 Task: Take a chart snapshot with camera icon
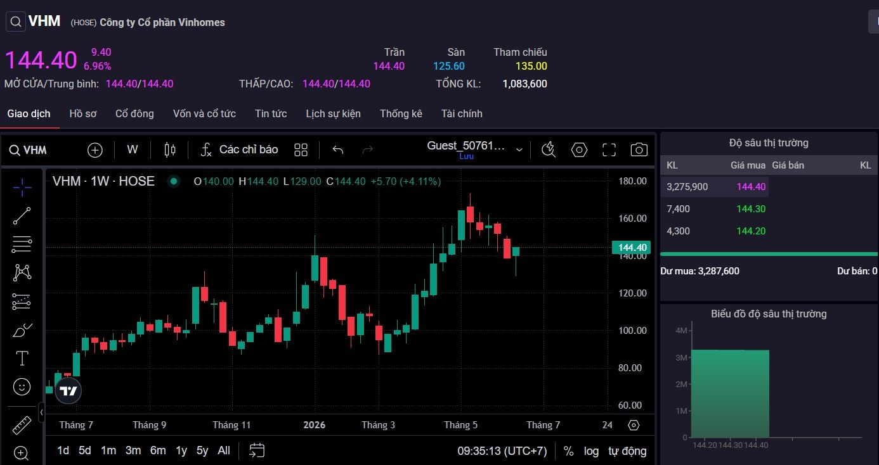639,150
